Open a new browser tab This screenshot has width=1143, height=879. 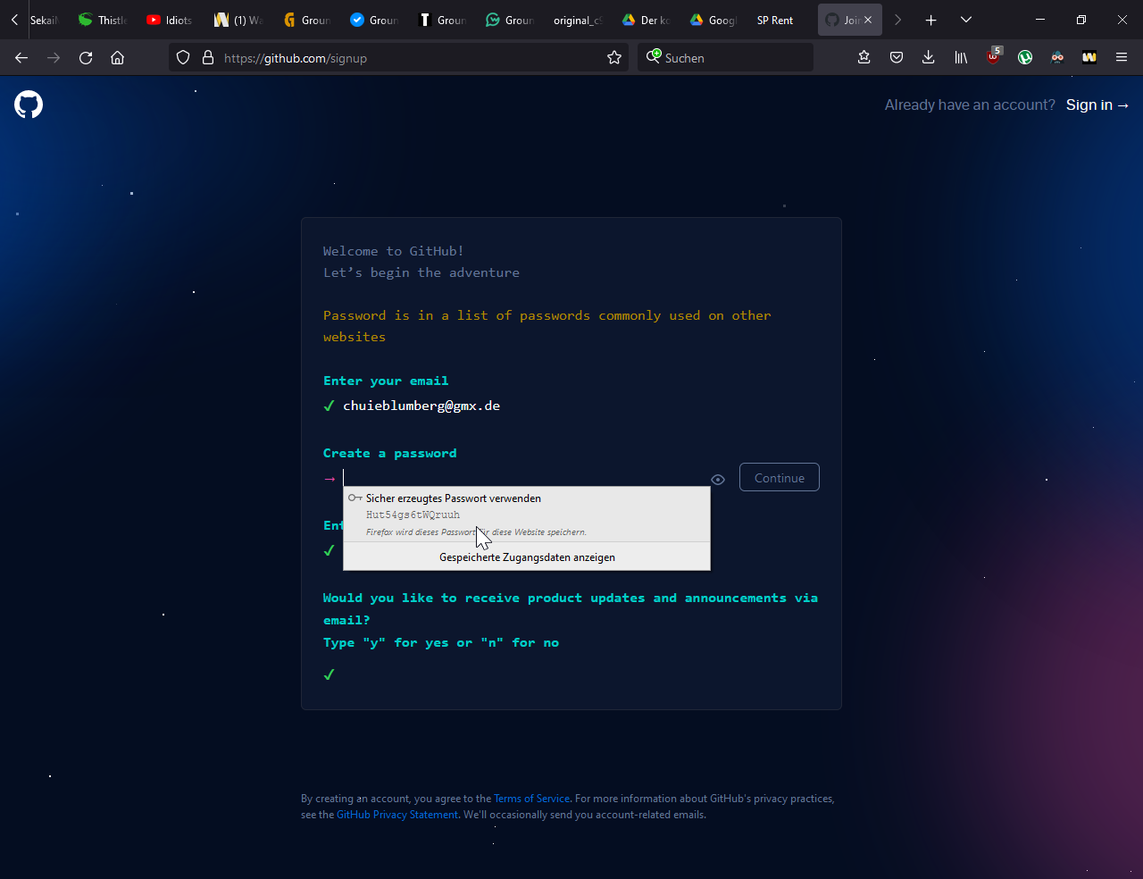[x=930, y=20]
